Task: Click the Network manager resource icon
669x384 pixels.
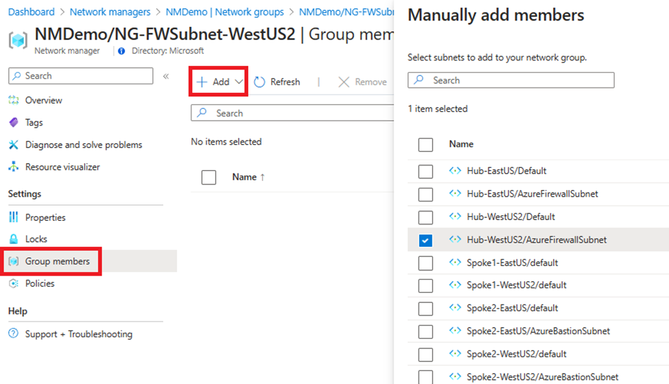Action: point(17,40)
